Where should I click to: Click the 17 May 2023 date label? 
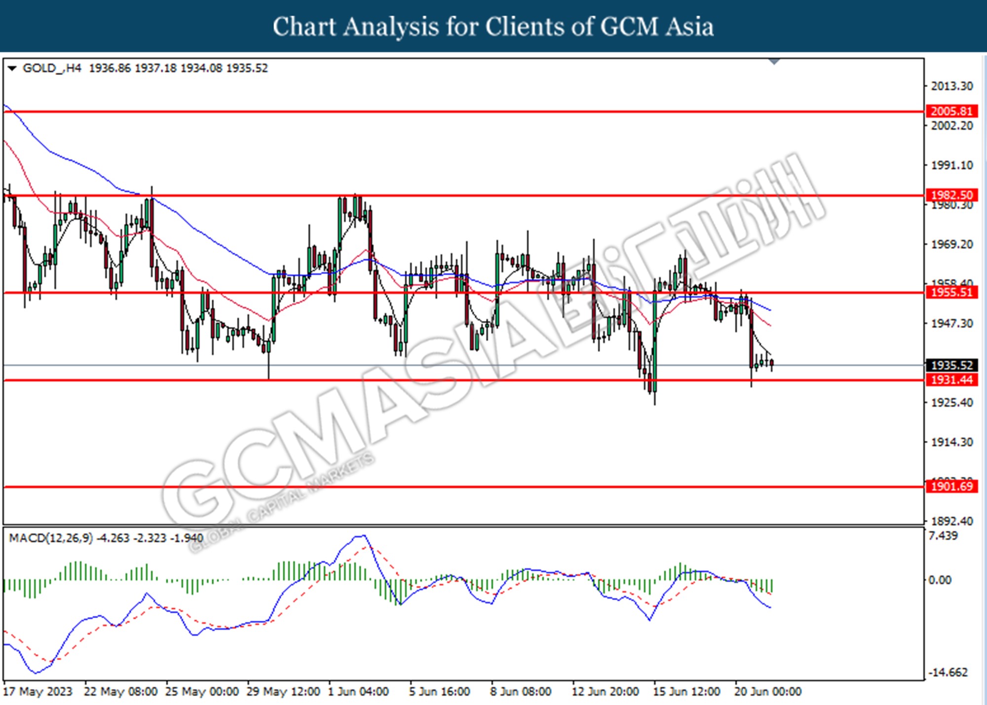[38, 692]
